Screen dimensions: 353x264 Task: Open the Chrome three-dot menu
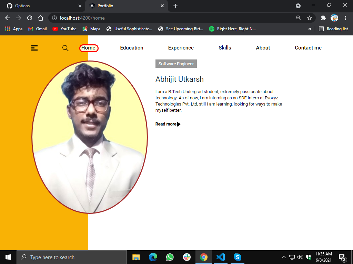345,18
